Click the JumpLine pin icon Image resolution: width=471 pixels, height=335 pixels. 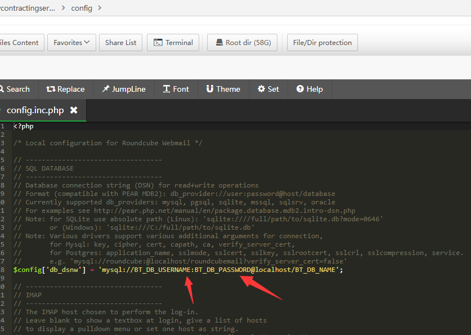pos(106,88)
